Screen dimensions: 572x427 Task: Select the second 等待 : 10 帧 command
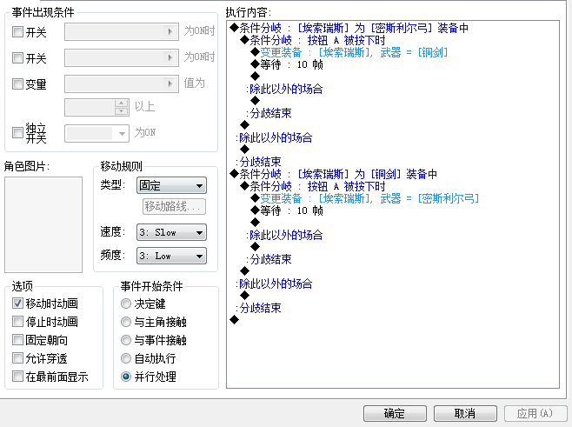(287, 210)
